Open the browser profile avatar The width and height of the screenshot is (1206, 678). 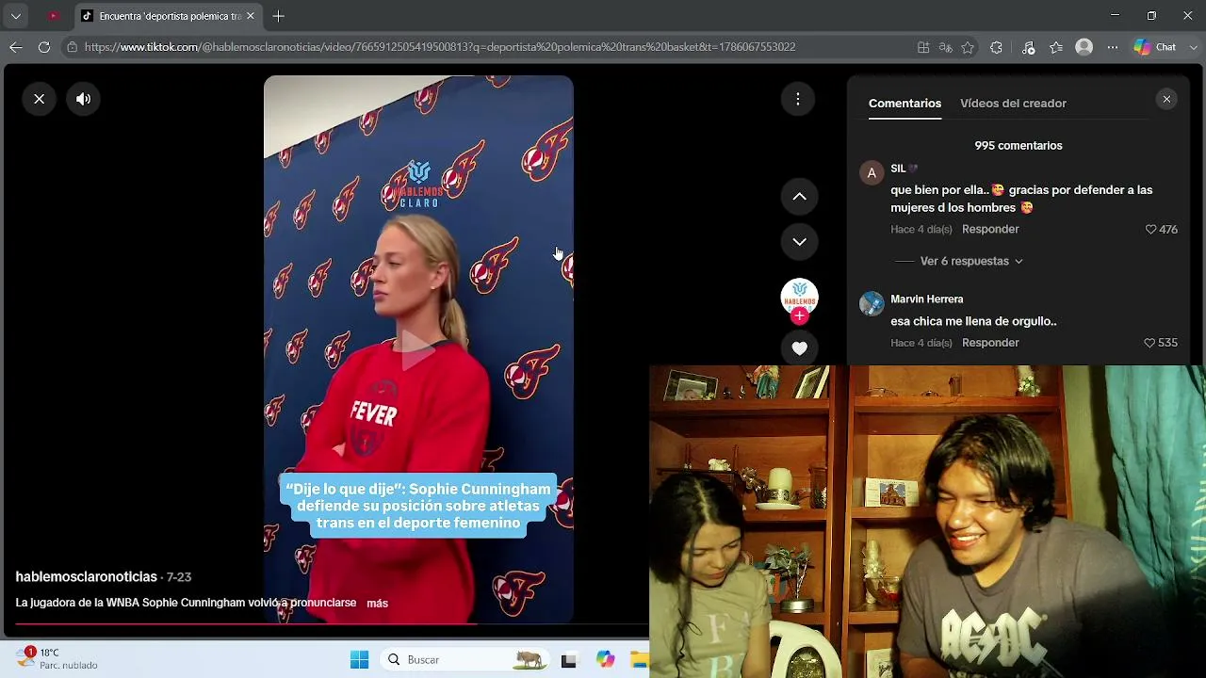(1084, 47)
